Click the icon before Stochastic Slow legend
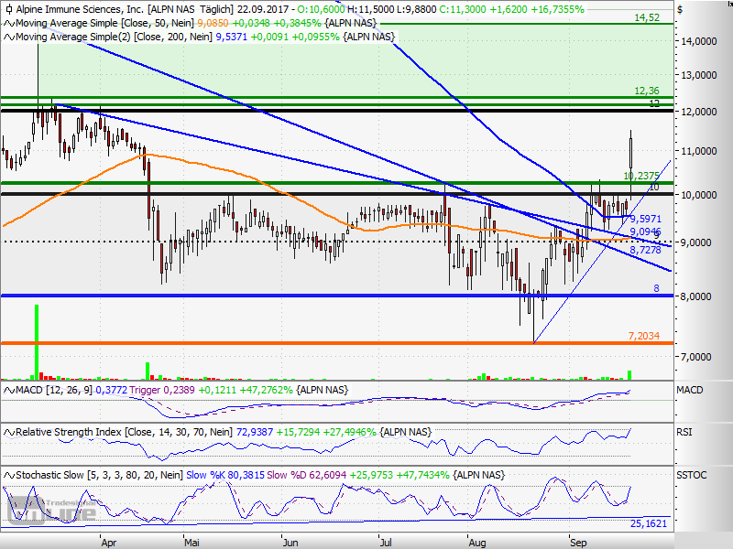Screen dimensions: 733x549 8,476
